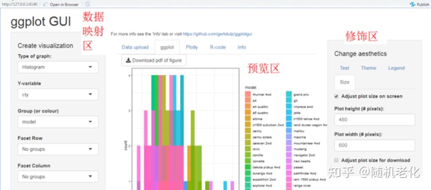Click the Plot height pixels input field
This screenshot has width=431, height=190.
(374, 120)
